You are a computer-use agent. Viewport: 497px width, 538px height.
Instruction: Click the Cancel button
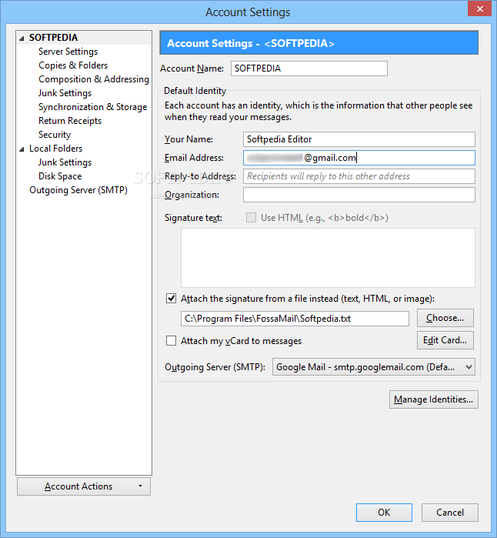point(449,513)
